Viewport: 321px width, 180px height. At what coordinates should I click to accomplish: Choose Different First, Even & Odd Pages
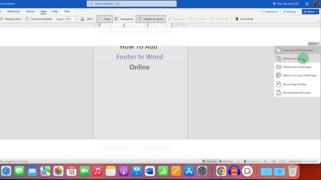(x=297, y=75)
